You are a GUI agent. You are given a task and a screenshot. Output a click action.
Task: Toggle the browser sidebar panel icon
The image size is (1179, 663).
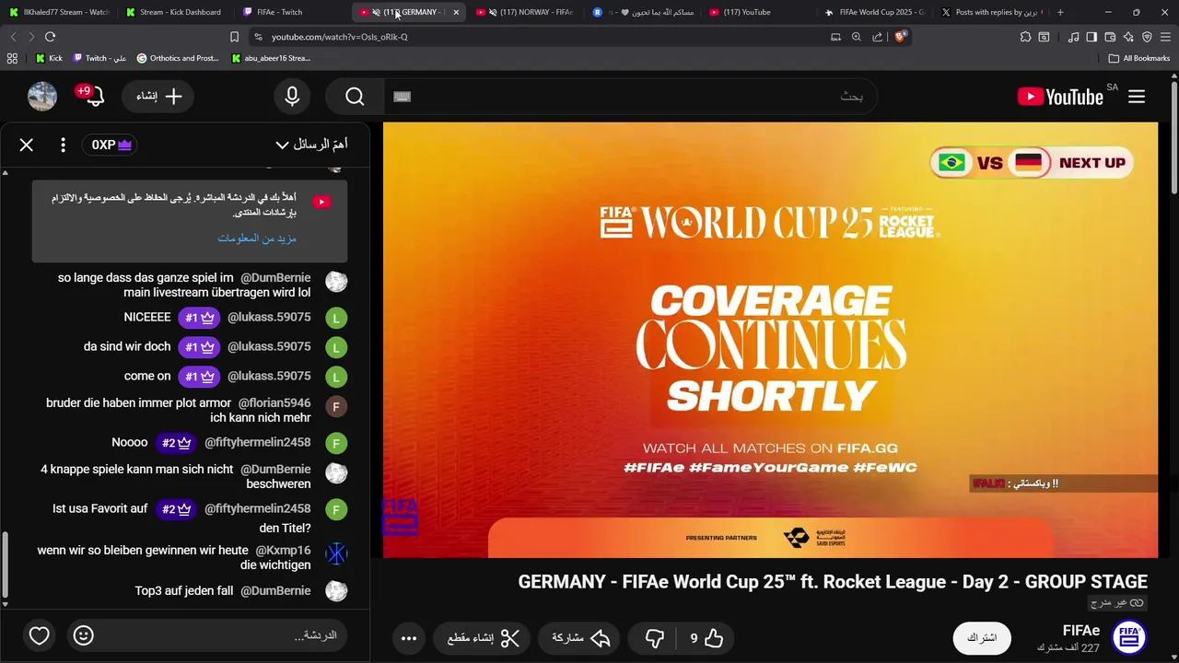pos(1091,37)
